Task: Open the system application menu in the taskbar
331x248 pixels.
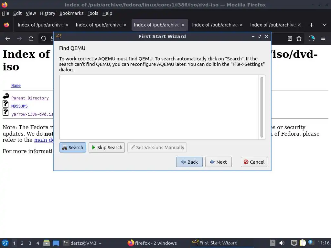Action: 5,243
